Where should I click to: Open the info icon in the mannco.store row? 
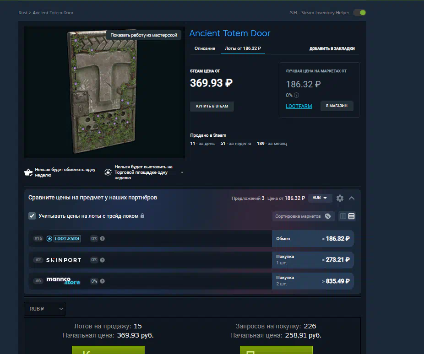[102, 281]
